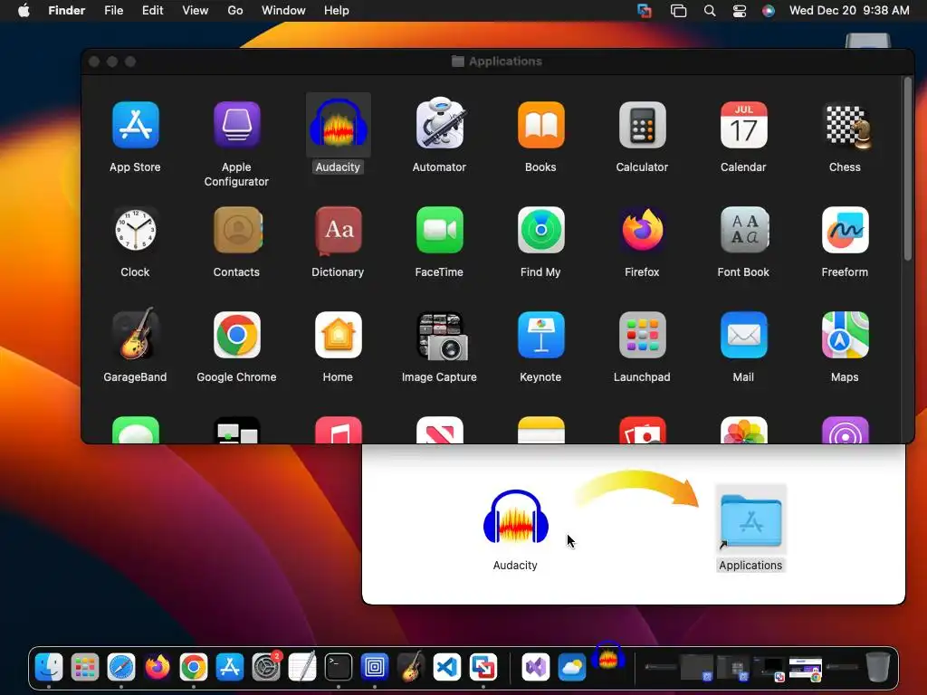This screenshot has width=927, height=695.
Task: Click Audacity icon in installer window
Action: point(515,517)
